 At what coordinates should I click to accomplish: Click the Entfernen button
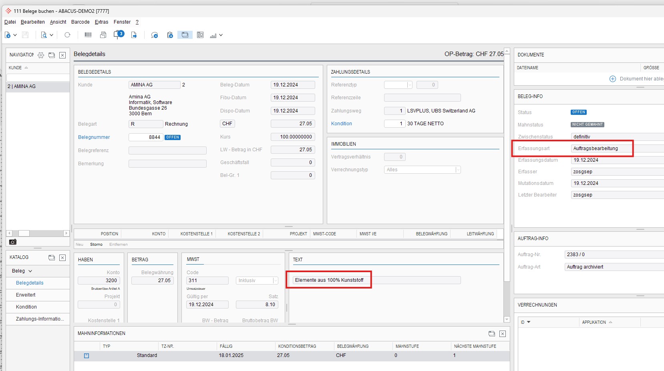119,245
